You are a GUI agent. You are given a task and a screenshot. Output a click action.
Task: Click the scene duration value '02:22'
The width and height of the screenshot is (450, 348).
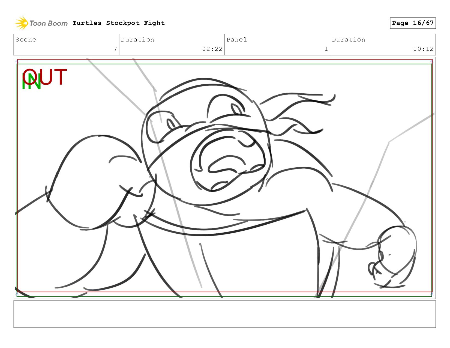tap(212, 49)
